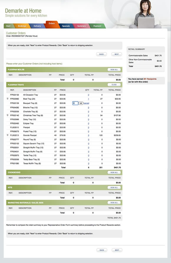This screenshot has height=263, width=171.
Task: Click the Customer Orders heading
Action: coord(16,33)
